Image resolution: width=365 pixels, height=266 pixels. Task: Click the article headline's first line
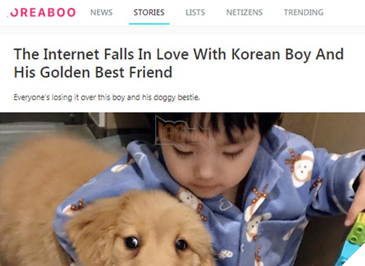point(179,54)
